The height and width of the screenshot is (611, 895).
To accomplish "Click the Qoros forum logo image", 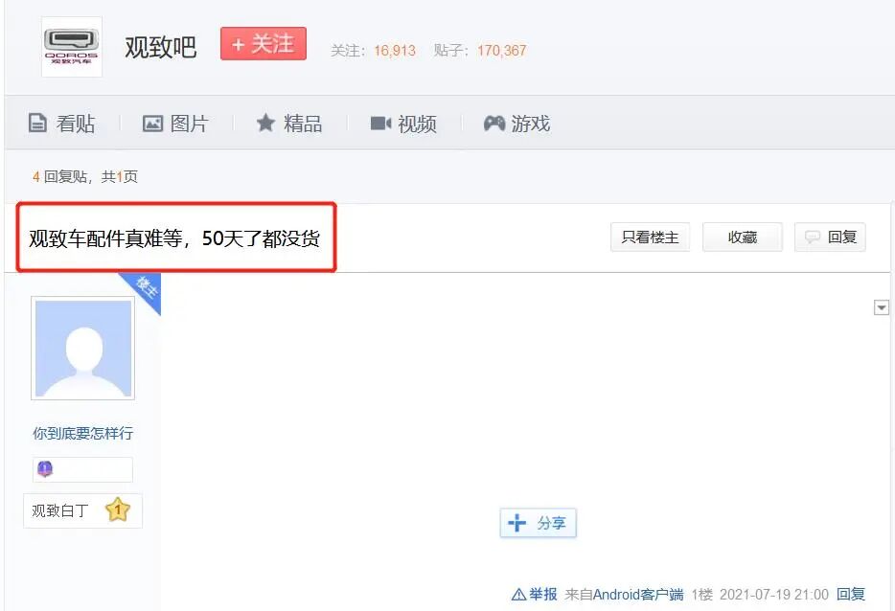I will point(72,47).
